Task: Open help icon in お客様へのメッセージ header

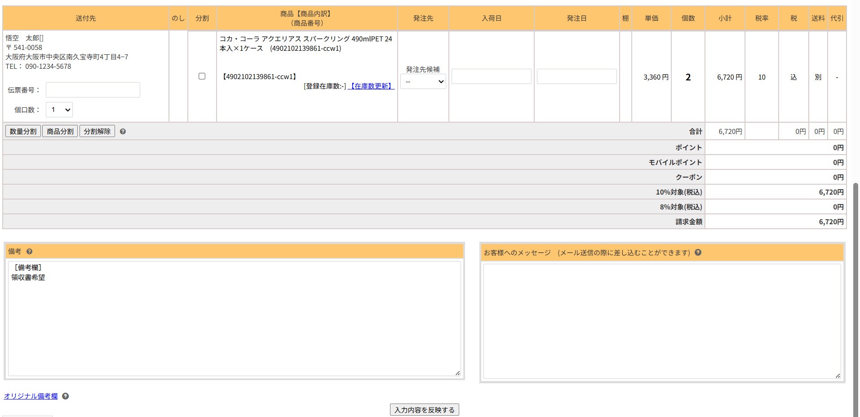Action: (x=698, y=253)
